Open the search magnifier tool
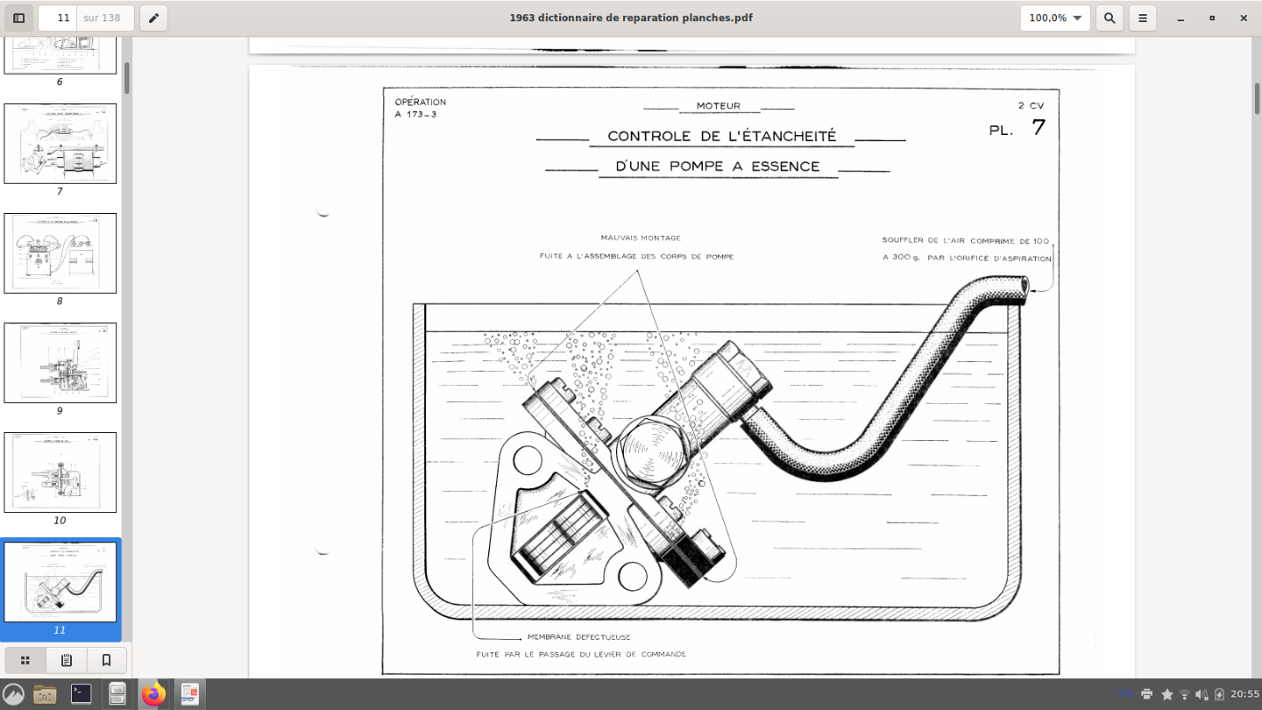This screenshot has width=1262, height=710. [1109, 18]
